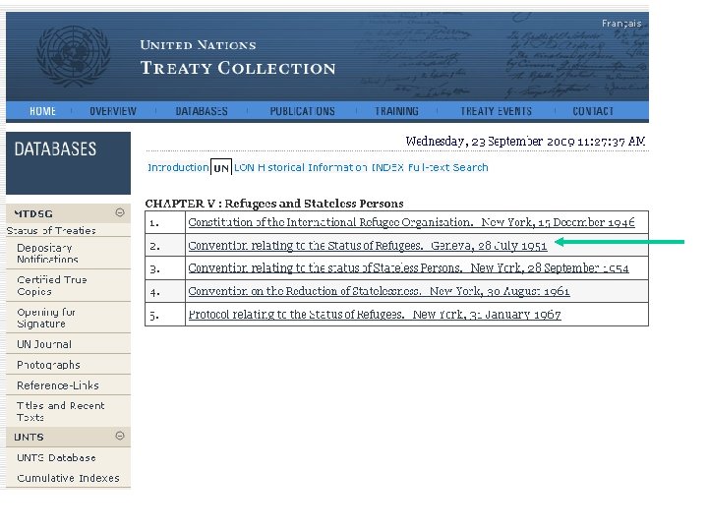Click row number 2. cell

pos(165,246)
